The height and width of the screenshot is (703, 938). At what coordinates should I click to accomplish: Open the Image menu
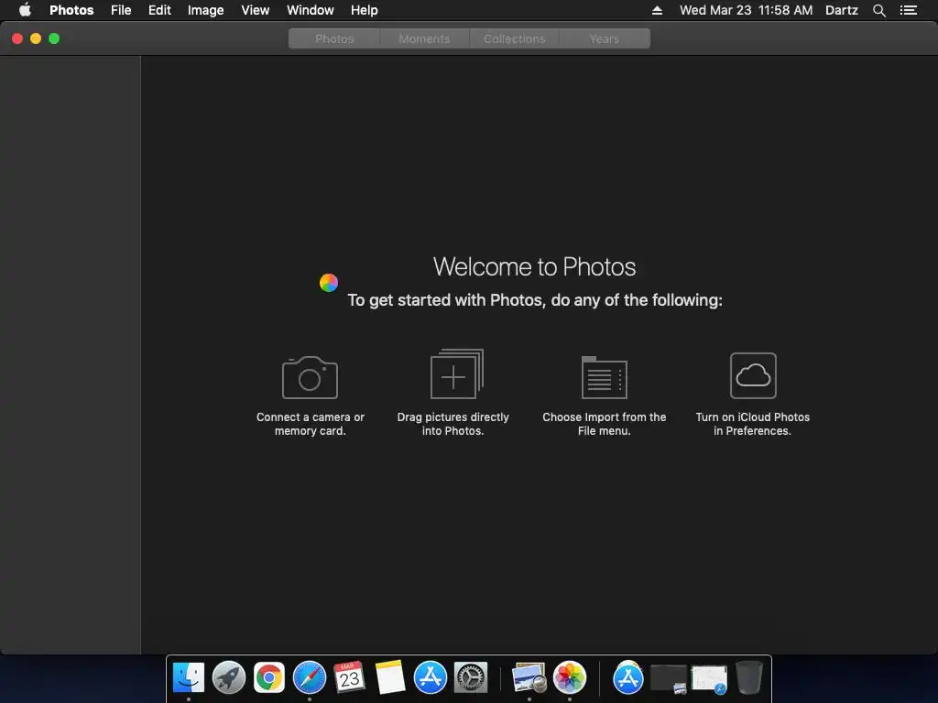(x=205, y=10)
